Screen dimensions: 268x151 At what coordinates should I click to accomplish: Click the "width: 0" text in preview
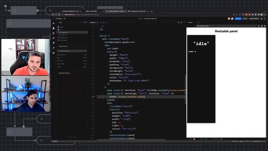pos(192,52)
